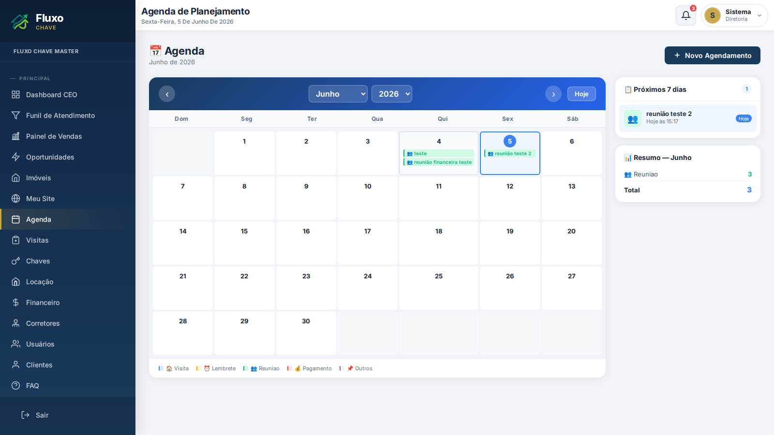The image size is (774, 435).
Task: Open the year dropdown showing 2026
Action: pyautogui.click(x=392, y=94)
